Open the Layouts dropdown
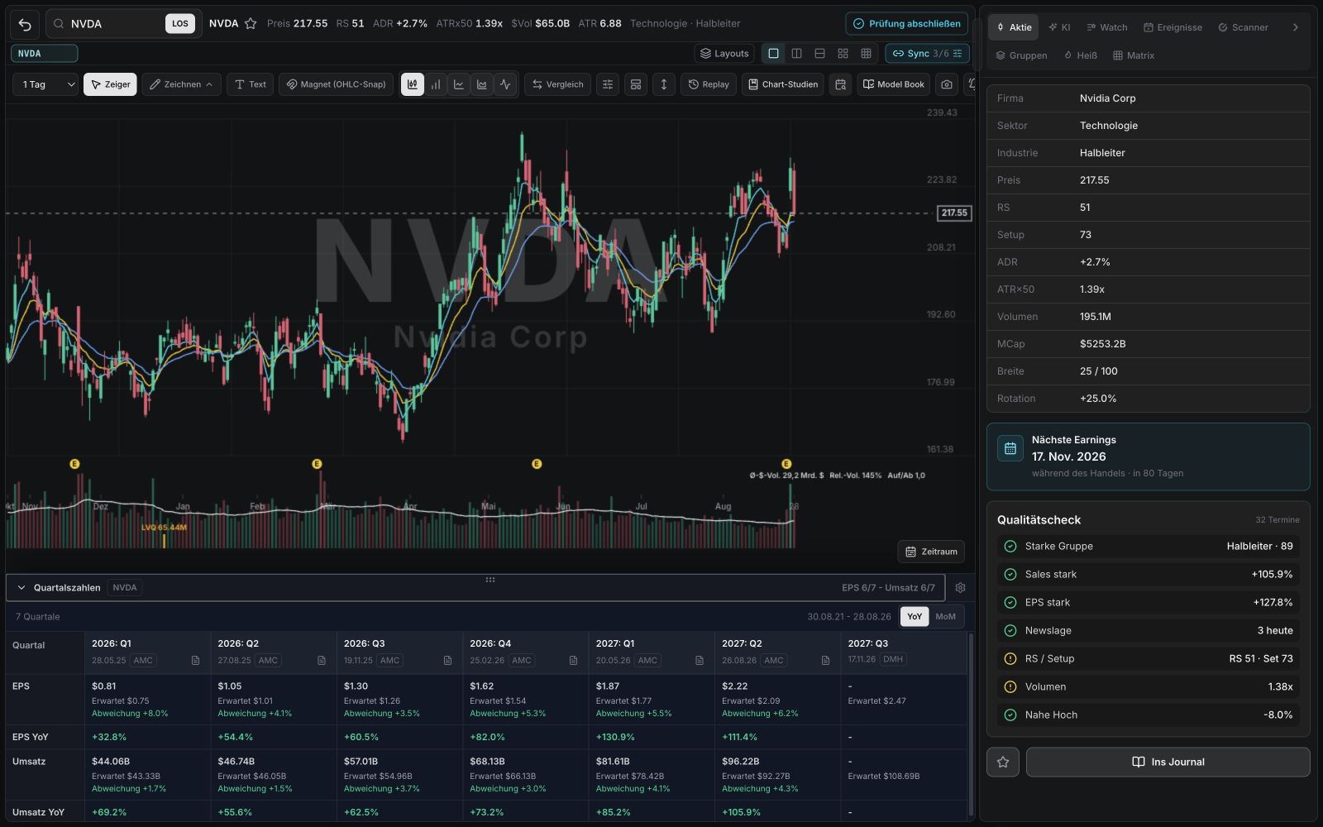The height and width of the screenshot is (827, 1323). point(724,54)
